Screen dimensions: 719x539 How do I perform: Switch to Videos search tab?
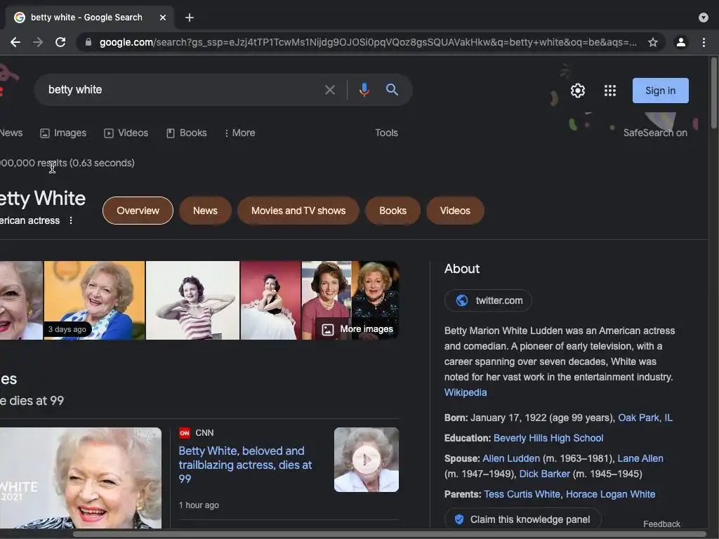pos(126,133)
